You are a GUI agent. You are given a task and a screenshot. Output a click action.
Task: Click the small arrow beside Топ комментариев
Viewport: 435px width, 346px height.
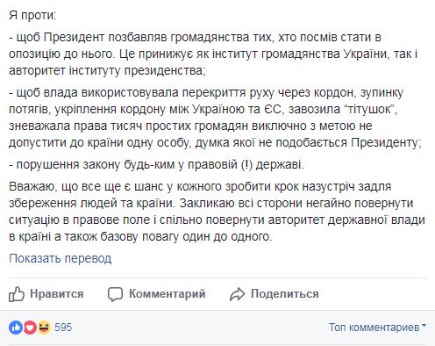click(x=424, y=326)
